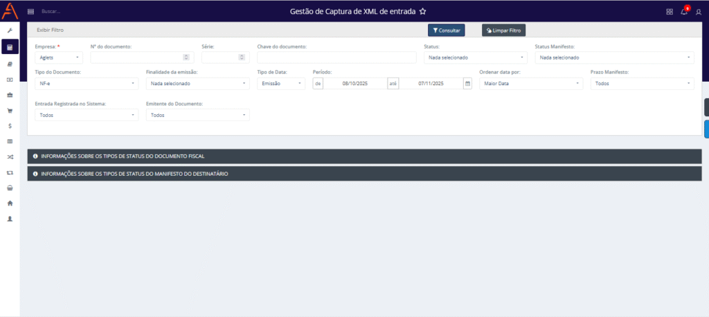Increment the Nº do documento stepper
The height and width of the screenshot is (317, 709).
coord(186,55)
